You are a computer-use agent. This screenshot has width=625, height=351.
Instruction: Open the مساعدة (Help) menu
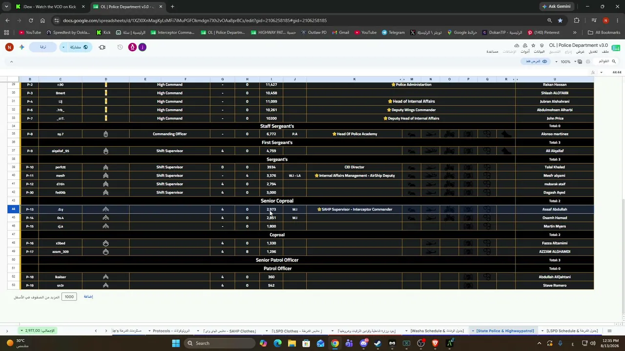[492, 52]
